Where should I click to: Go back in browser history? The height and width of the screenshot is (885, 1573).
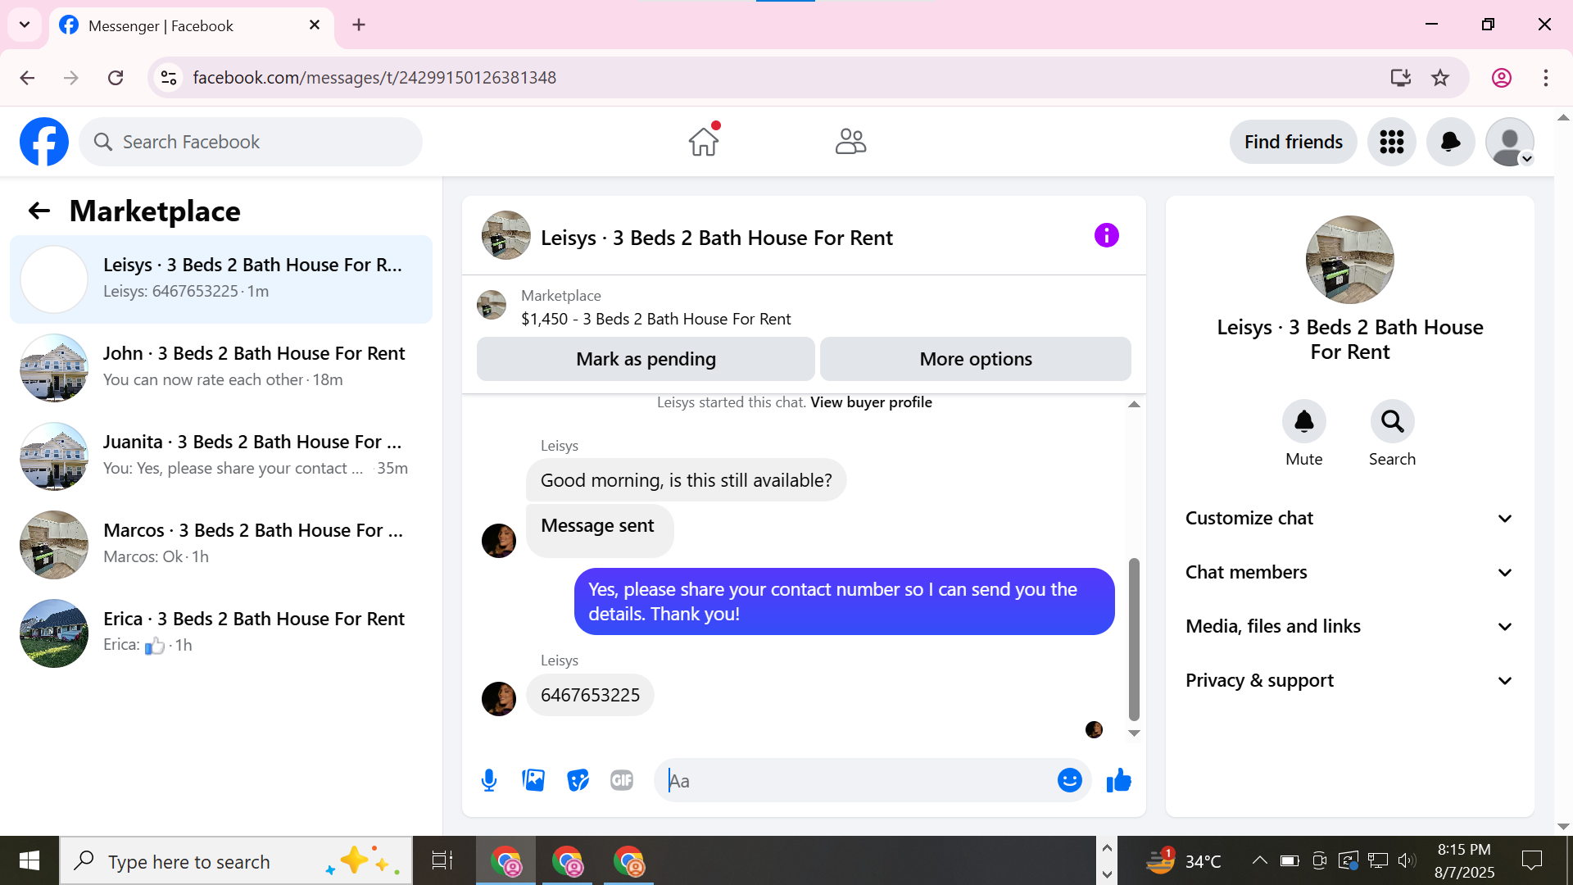(x=27, y=78)
